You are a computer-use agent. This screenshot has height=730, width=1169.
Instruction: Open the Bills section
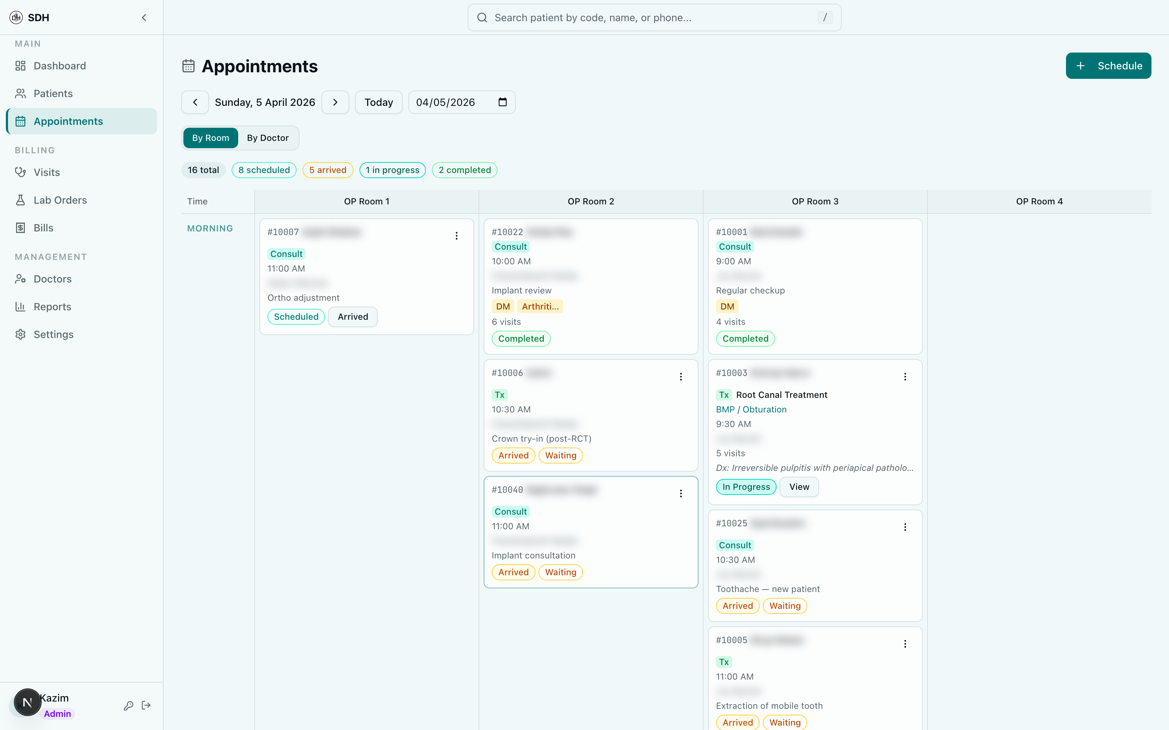tap(81, 228)
